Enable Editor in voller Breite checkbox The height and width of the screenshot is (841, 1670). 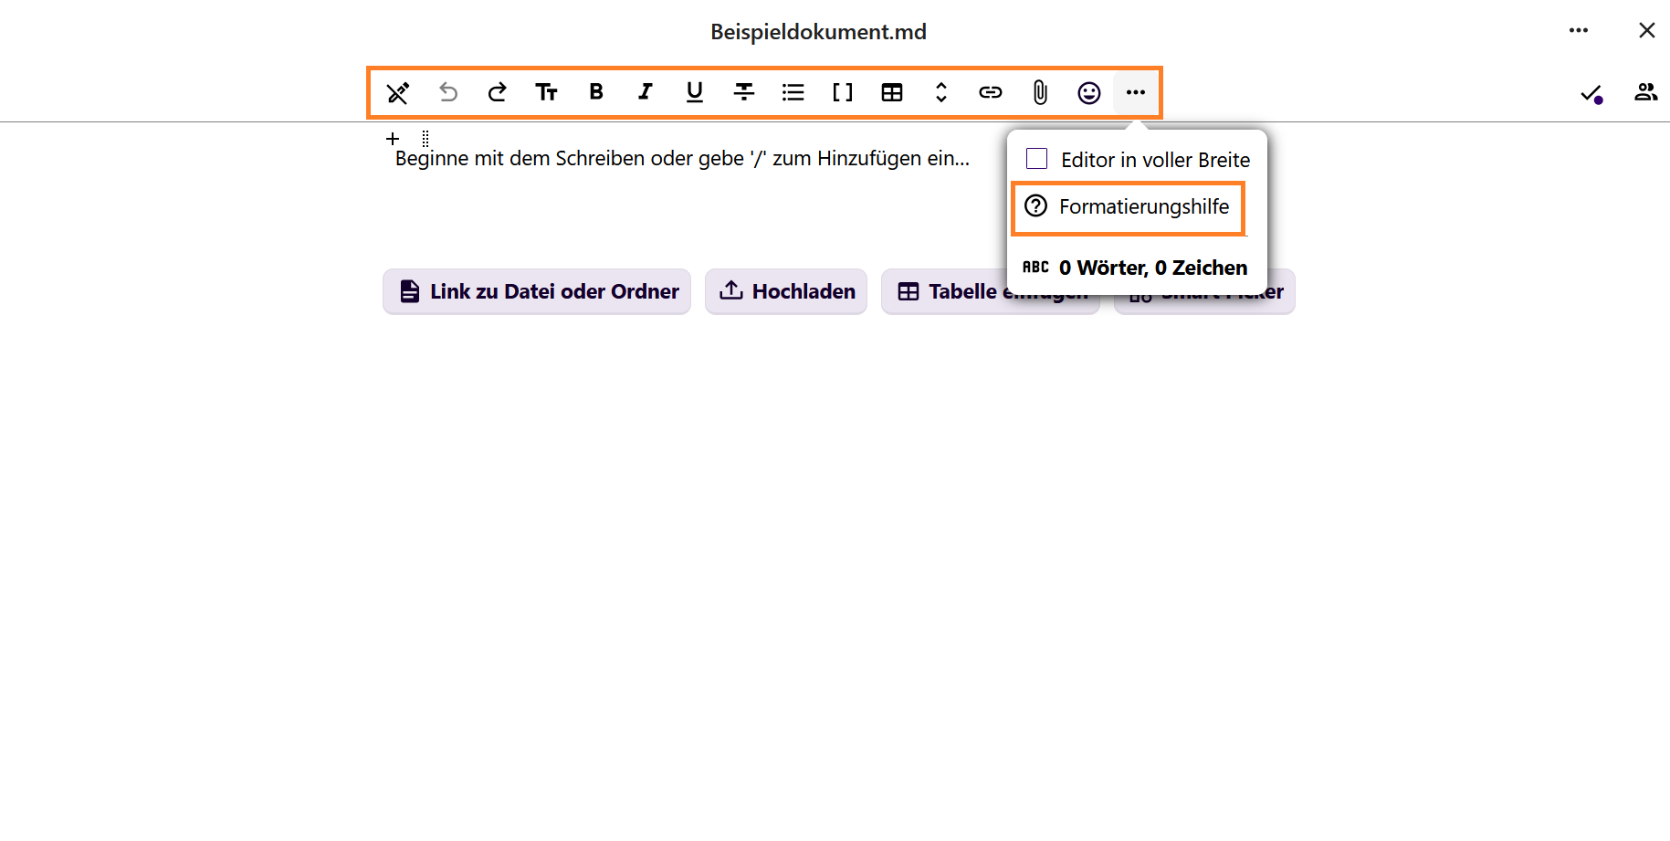click(x=1037, y=159)
